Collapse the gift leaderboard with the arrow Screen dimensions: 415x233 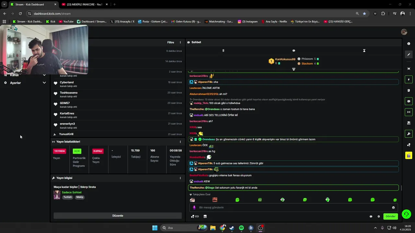click(294, 69)
